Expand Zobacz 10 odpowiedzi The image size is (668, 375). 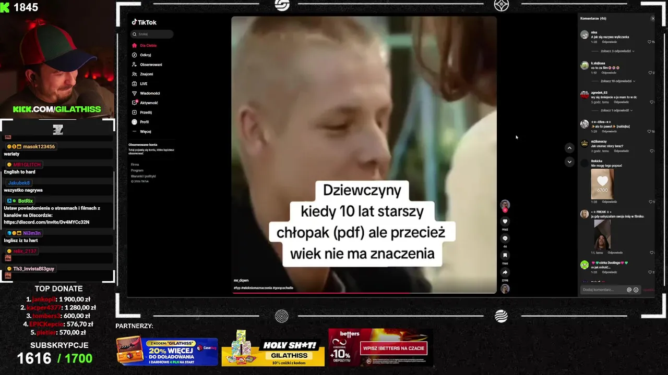pos(618,81)
